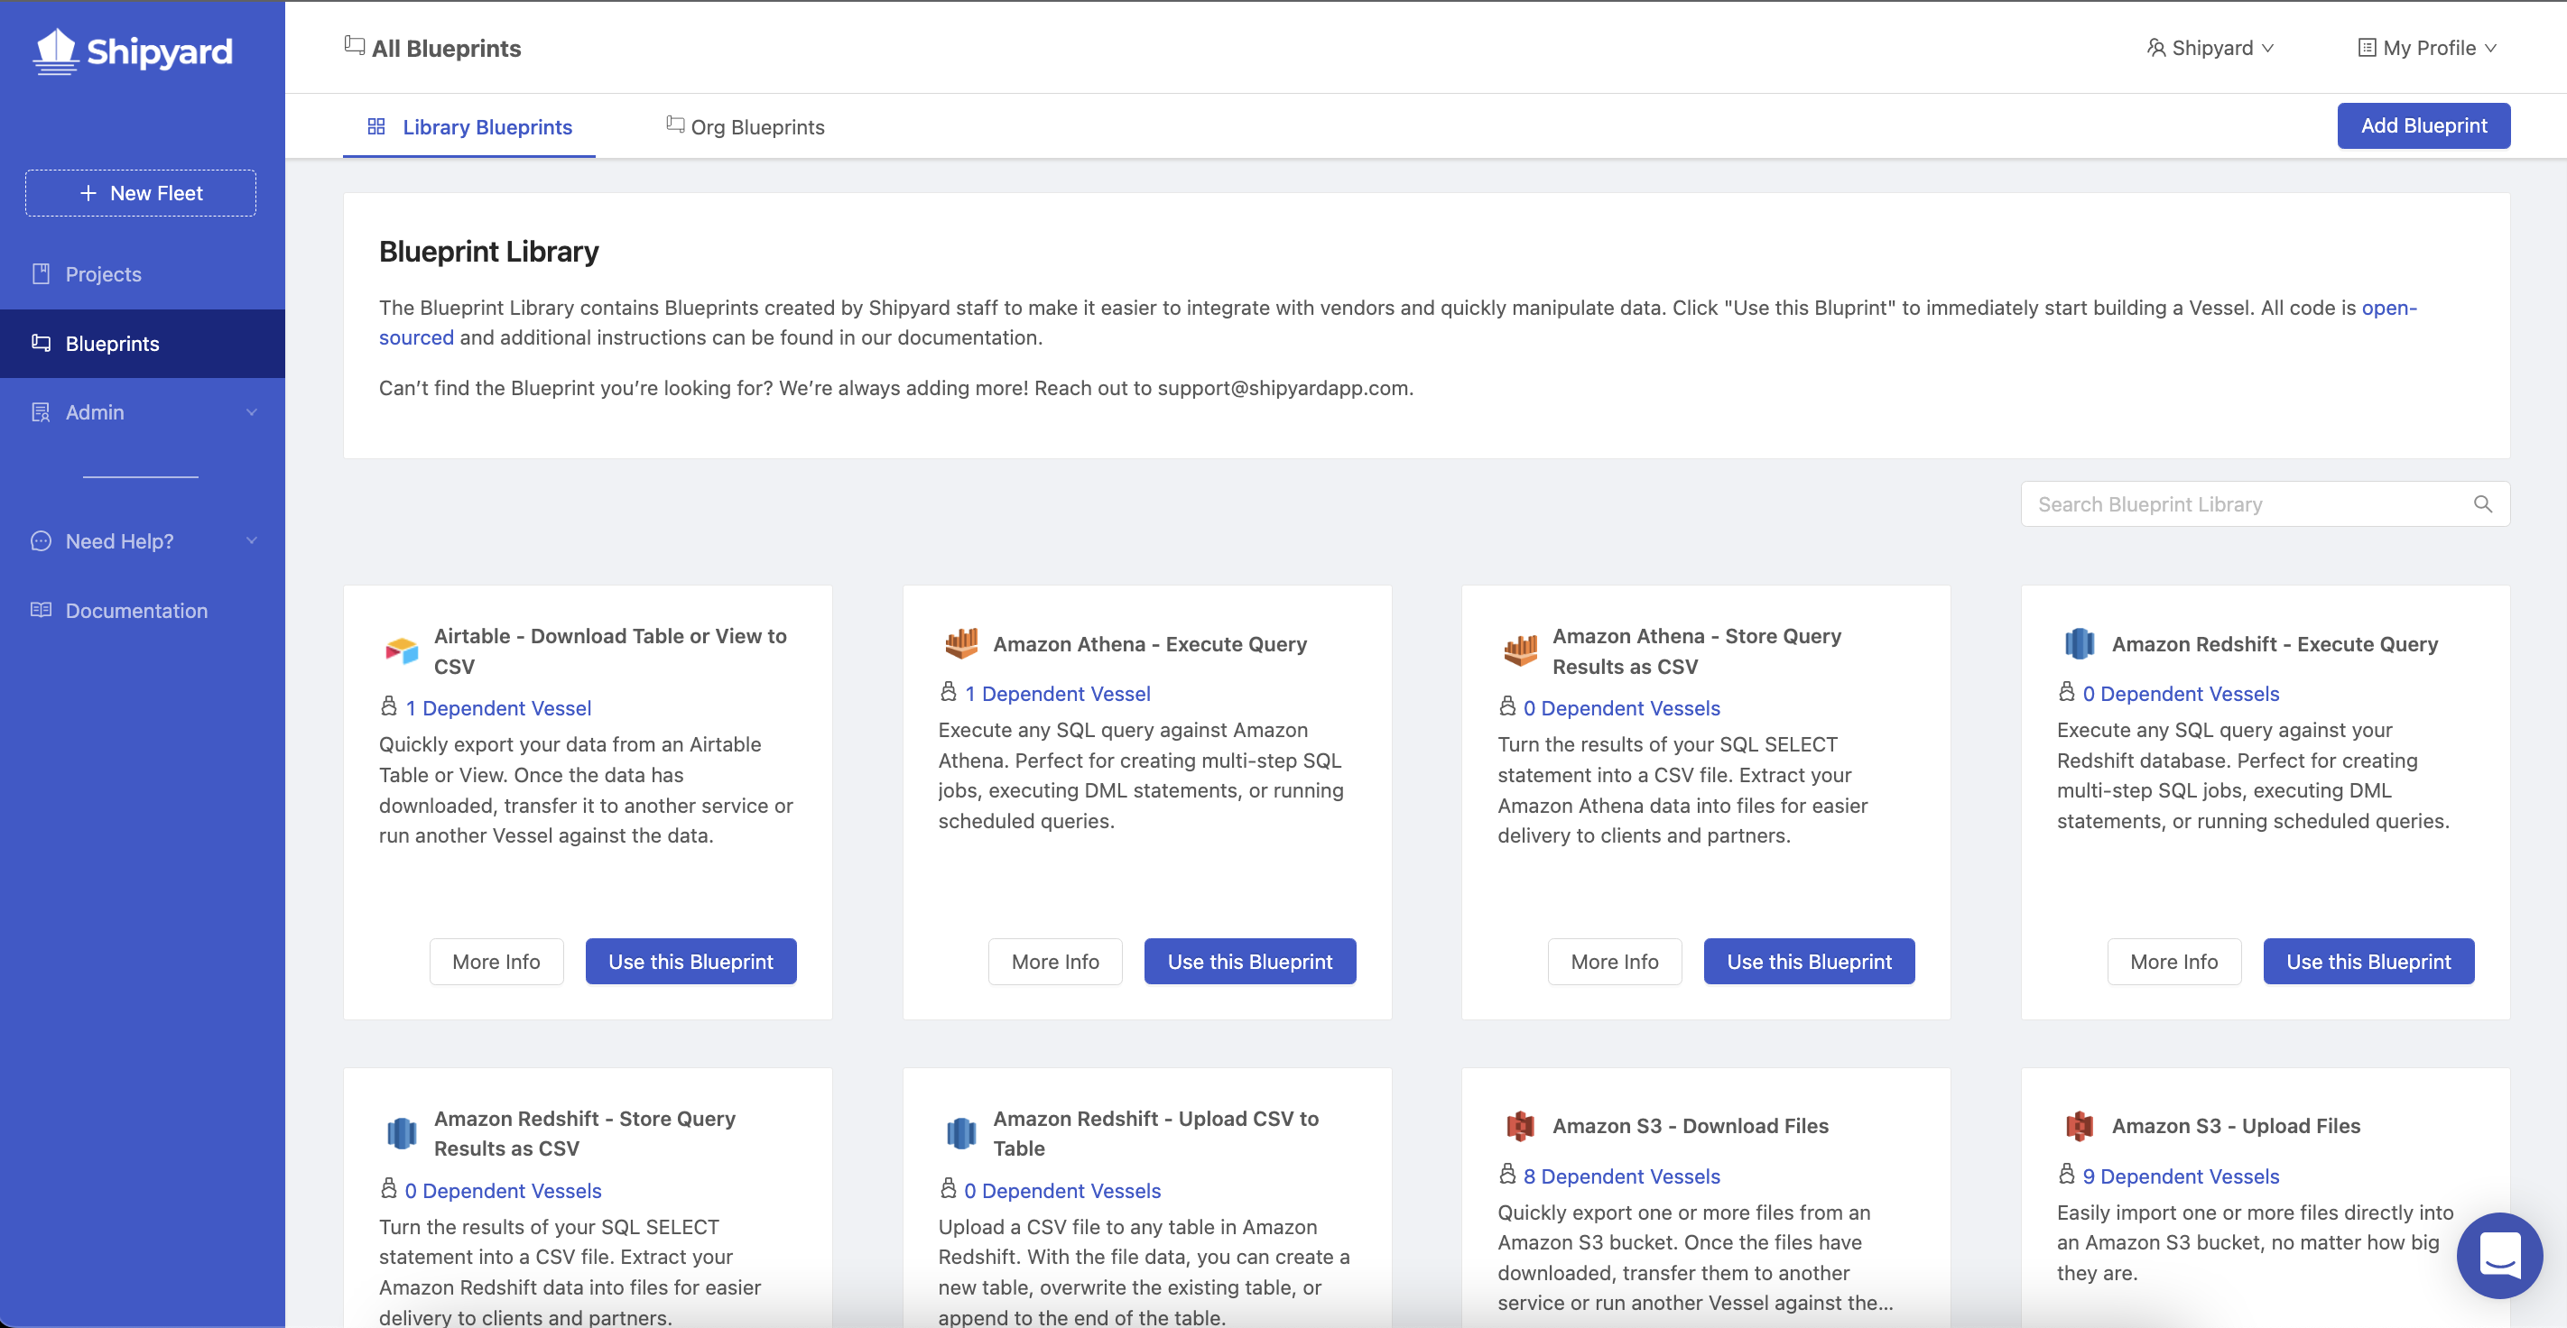The height and width of the screenshot is (1328, 2567).
Task: Click the Library Blueprints grid icon
Action: [376, 126]
